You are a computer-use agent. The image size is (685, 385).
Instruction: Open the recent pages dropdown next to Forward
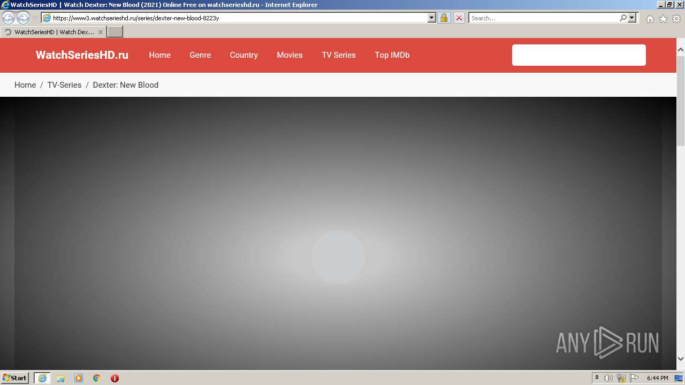click(x=35, y=18)
